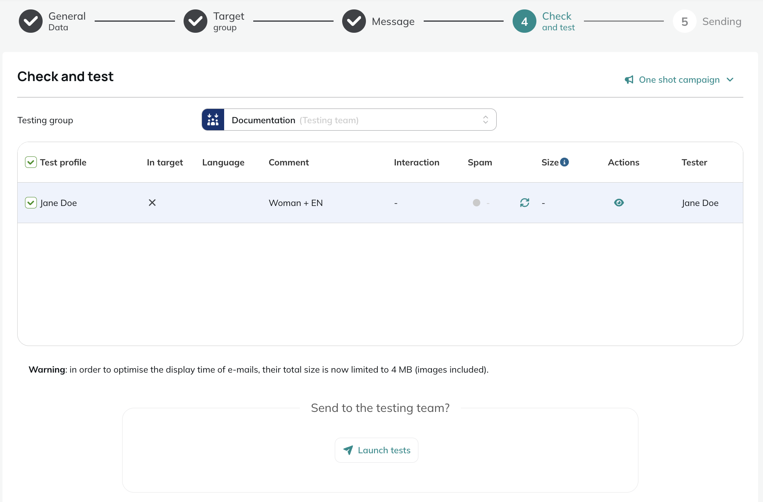Click the Size info icon
Image resolution: width=763 pixels, height=502 pixels.
[564, 162]
